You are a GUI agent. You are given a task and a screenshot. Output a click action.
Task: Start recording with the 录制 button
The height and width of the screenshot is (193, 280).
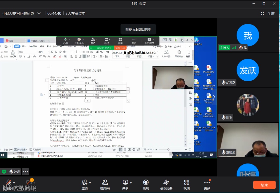pos(146,185)
